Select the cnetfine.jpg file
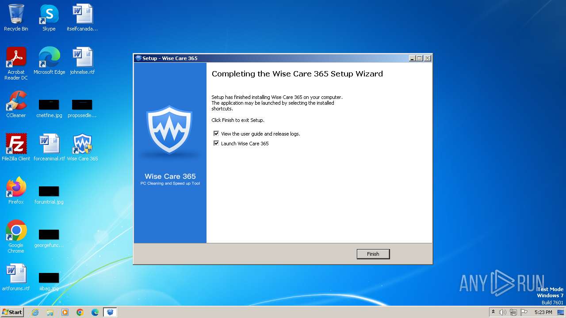This screenshot has height=318, width=566. pos(49,109)
